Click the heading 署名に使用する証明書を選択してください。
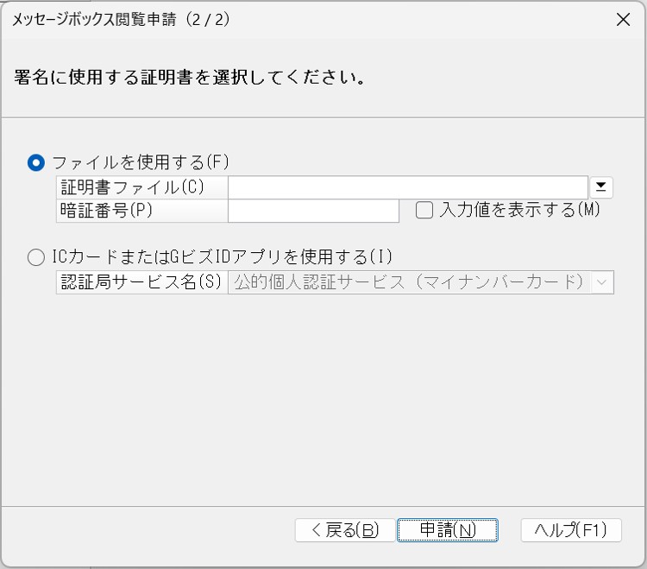The image size is (647, 569). [x=190, y=77]
